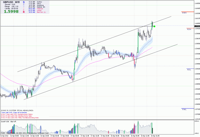Click the Existing Home Sales headline
The width and height of the screenshot is (200, 137).
tap(17, 116)
